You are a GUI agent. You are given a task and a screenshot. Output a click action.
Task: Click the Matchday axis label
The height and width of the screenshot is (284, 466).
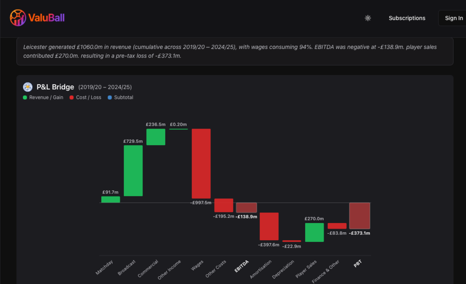[x=104, y=267]
